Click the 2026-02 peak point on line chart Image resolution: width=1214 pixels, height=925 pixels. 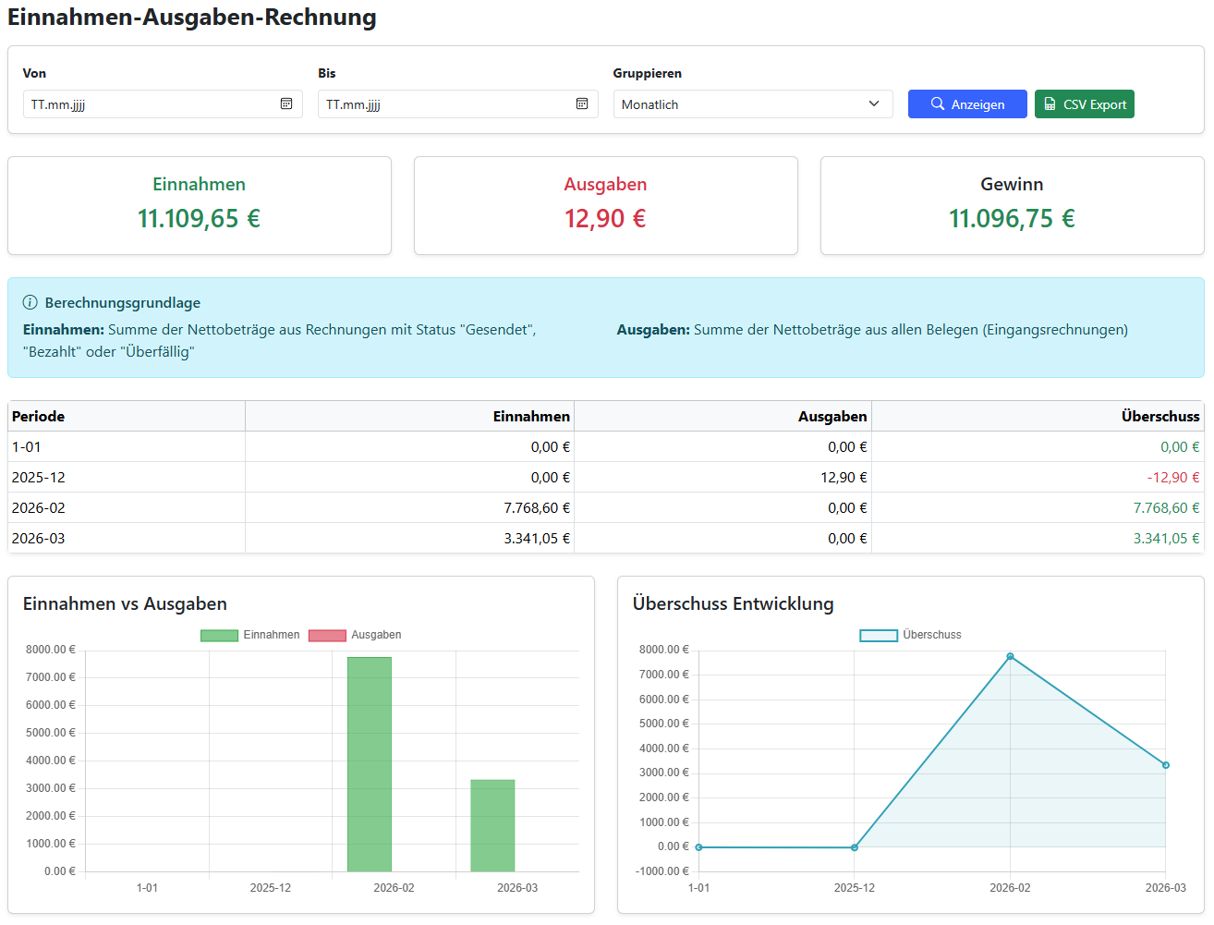[x=1010, y=656]
